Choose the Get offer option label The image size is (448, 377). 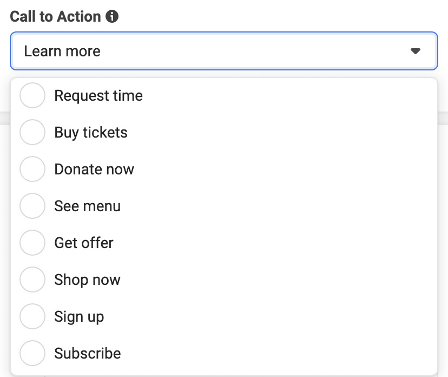pyautogui.click(x=84, y=243)
